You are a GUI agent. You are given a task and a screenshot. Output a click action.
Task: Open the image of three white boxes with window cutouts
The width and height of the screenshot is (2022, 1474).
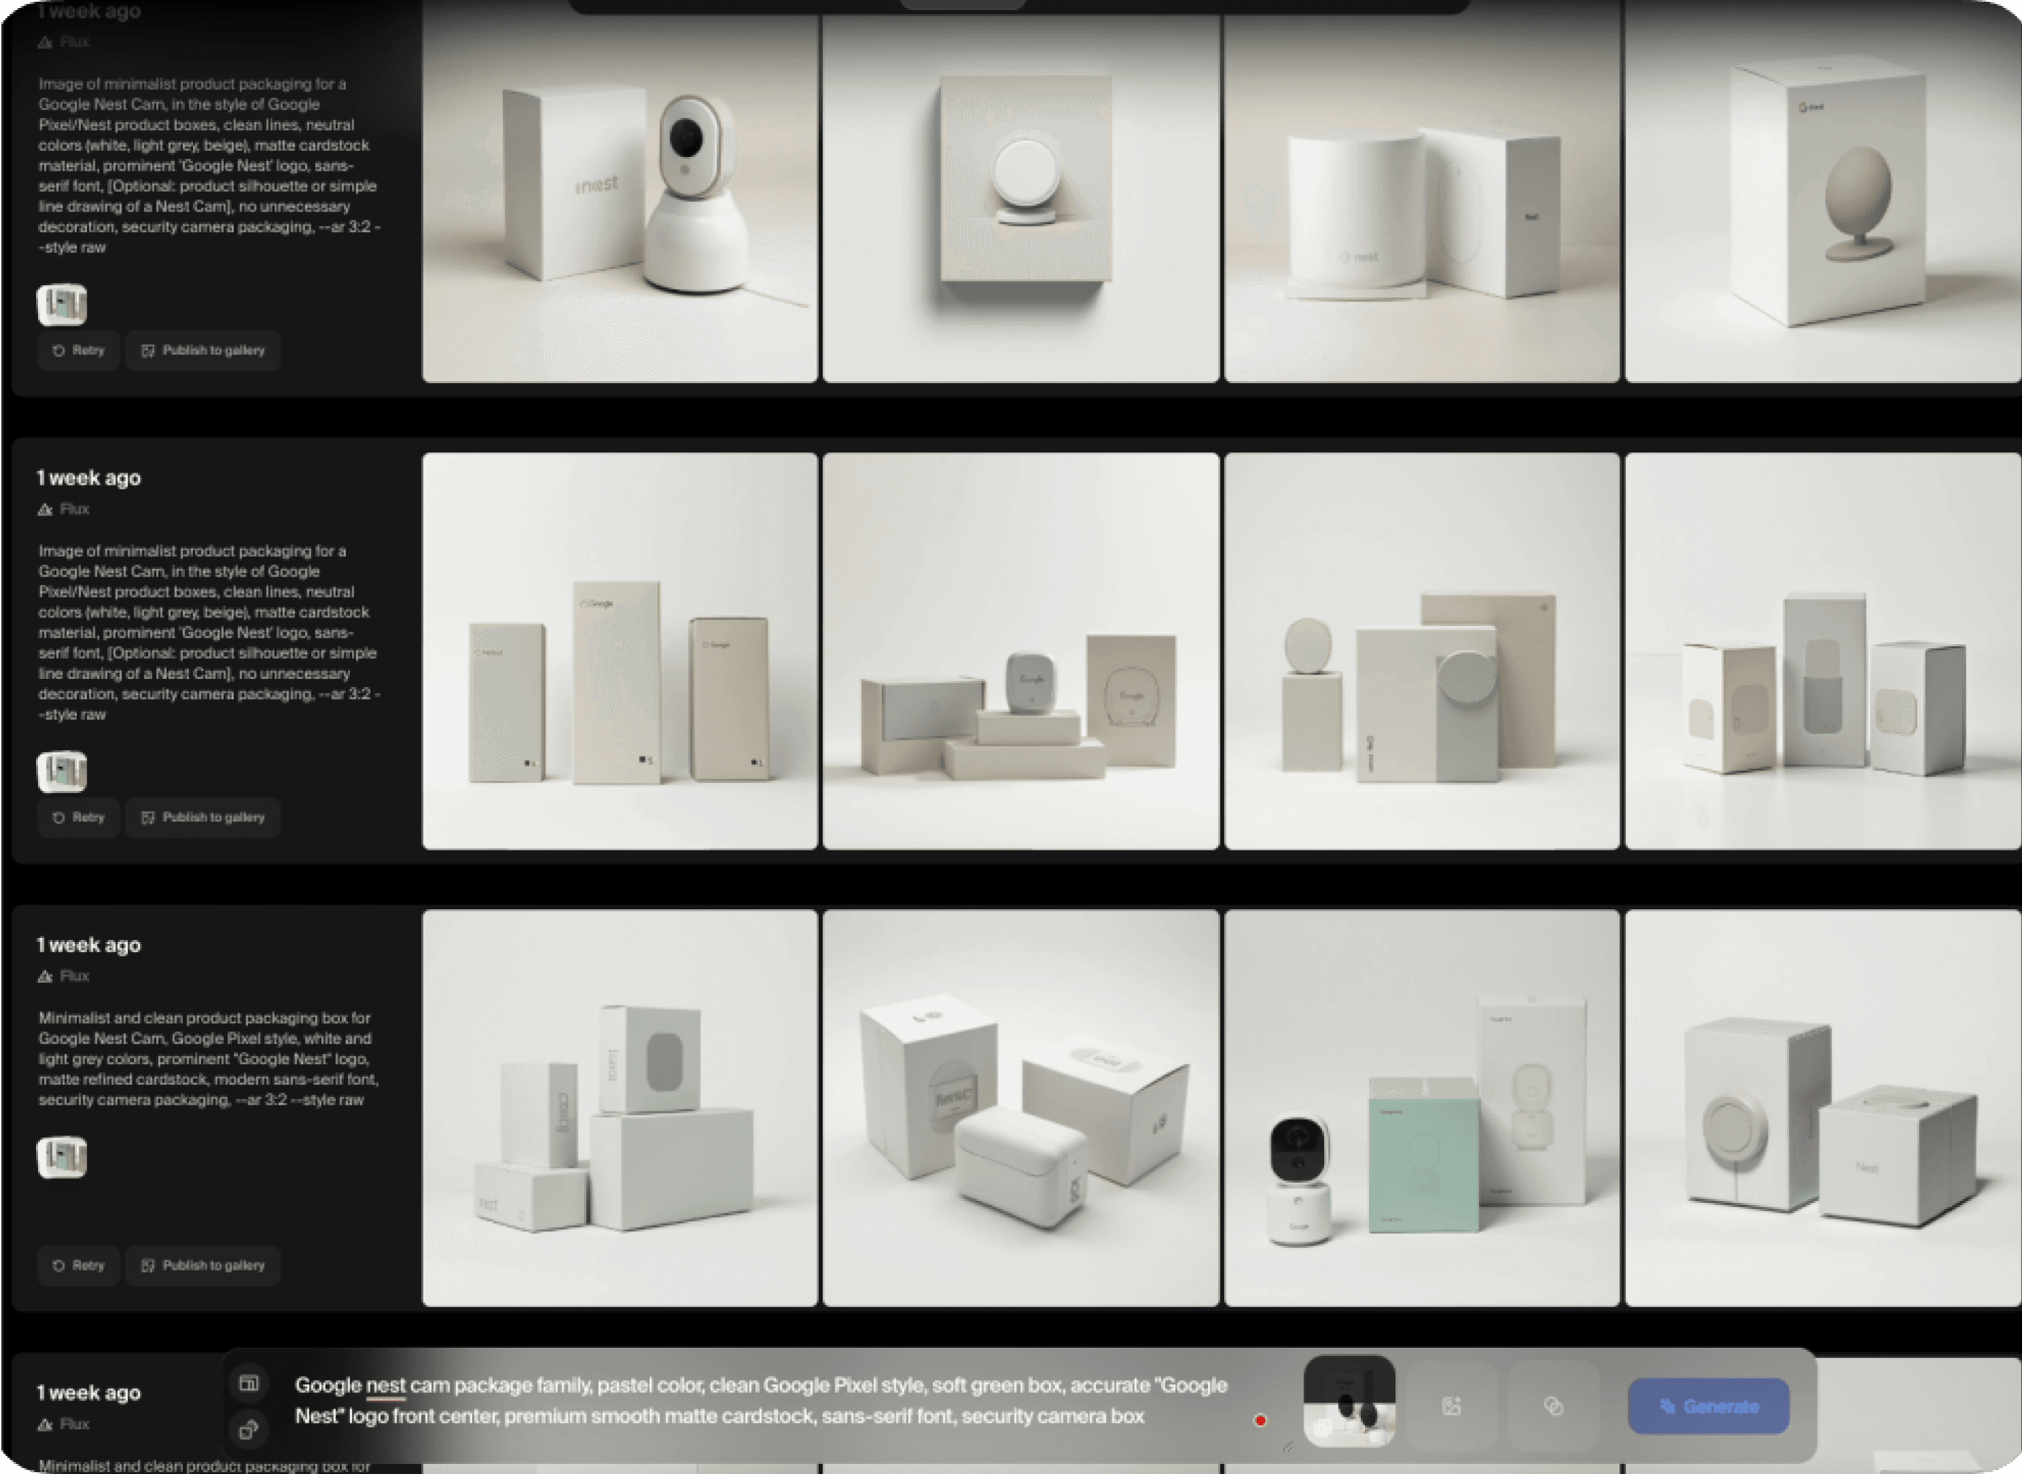[1823, 652]
